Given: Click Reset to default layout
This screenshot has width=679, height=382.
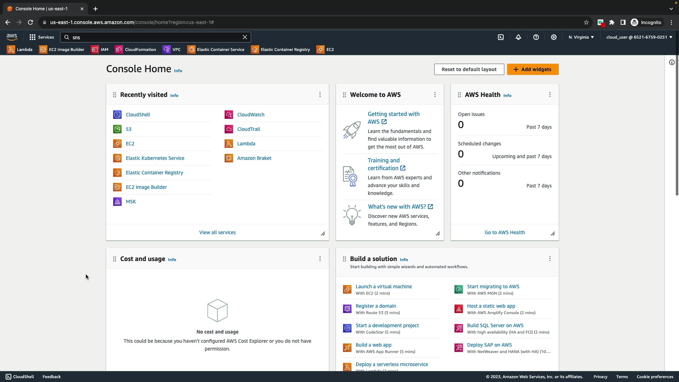Looking at the screenshot, I should tap(469, 69).
